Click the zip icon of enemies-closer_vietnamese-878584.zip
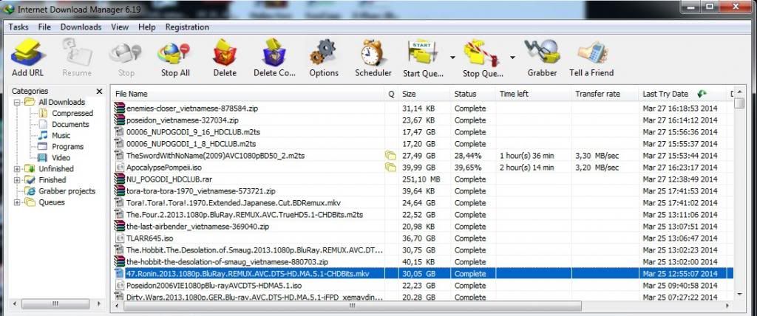Screen dimensions: 757x316 (119, 108)
